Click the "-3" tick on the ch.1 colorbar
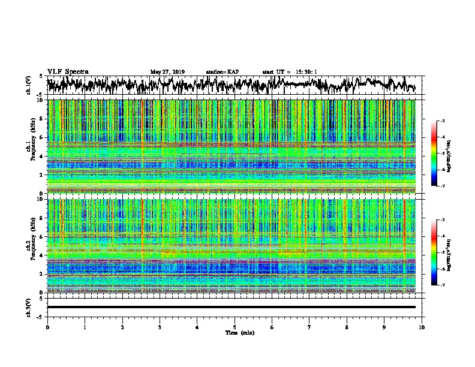The width and height of the screenshot is (475, 367). pos(443,121)
